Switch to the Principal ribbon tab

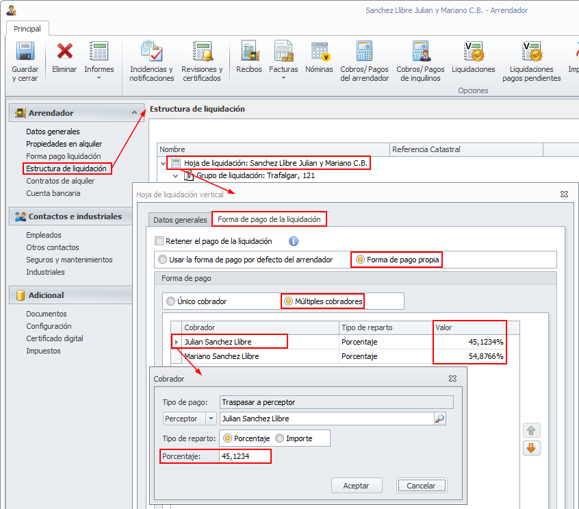tap(27, 29)
